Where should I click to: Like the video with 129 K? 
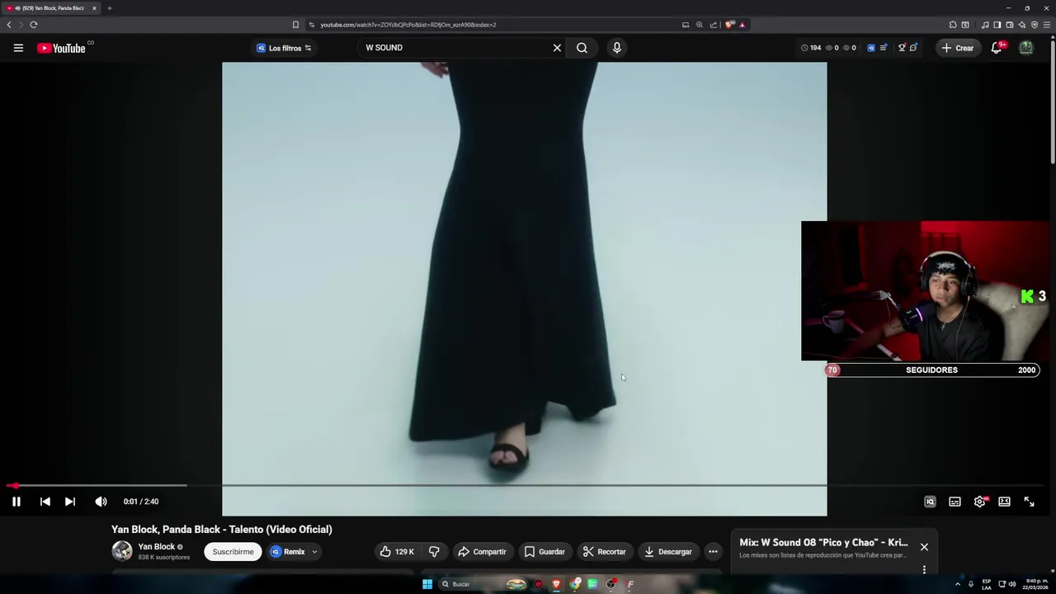397,552
